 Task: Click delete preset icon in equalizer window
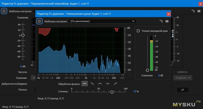coord(199,11)
